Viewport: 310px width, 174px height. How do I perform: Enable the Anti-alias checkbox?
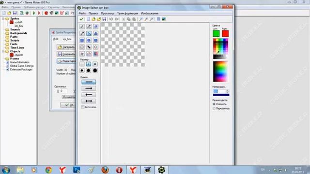[x=83, y=107]
